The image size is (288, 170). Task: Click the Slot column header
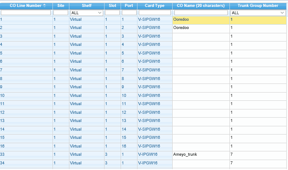tap(112, 6)
